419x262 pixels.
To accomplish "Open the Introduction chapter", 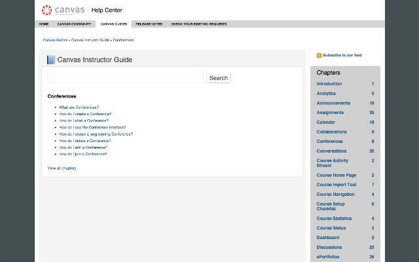I will click(329, 84).
